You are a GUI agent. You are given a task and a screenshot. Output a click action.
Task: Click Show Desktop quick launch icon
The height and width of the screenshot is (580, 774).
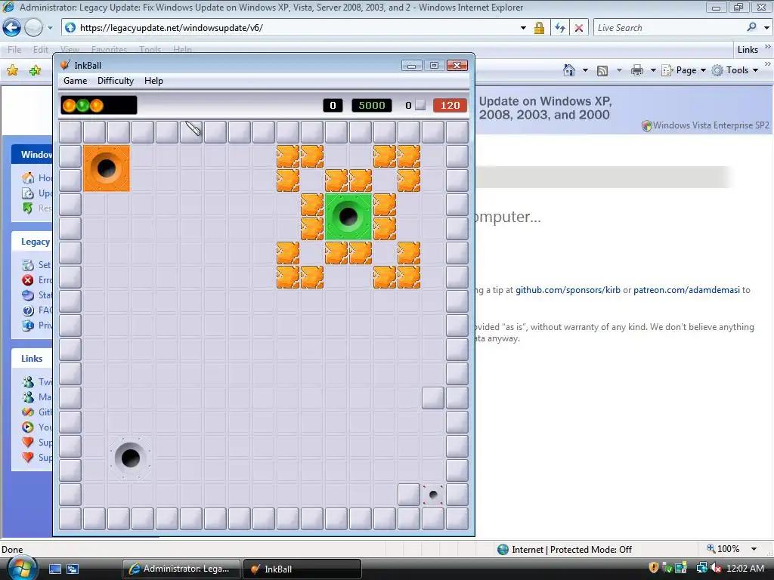click(x=55, y=569)
